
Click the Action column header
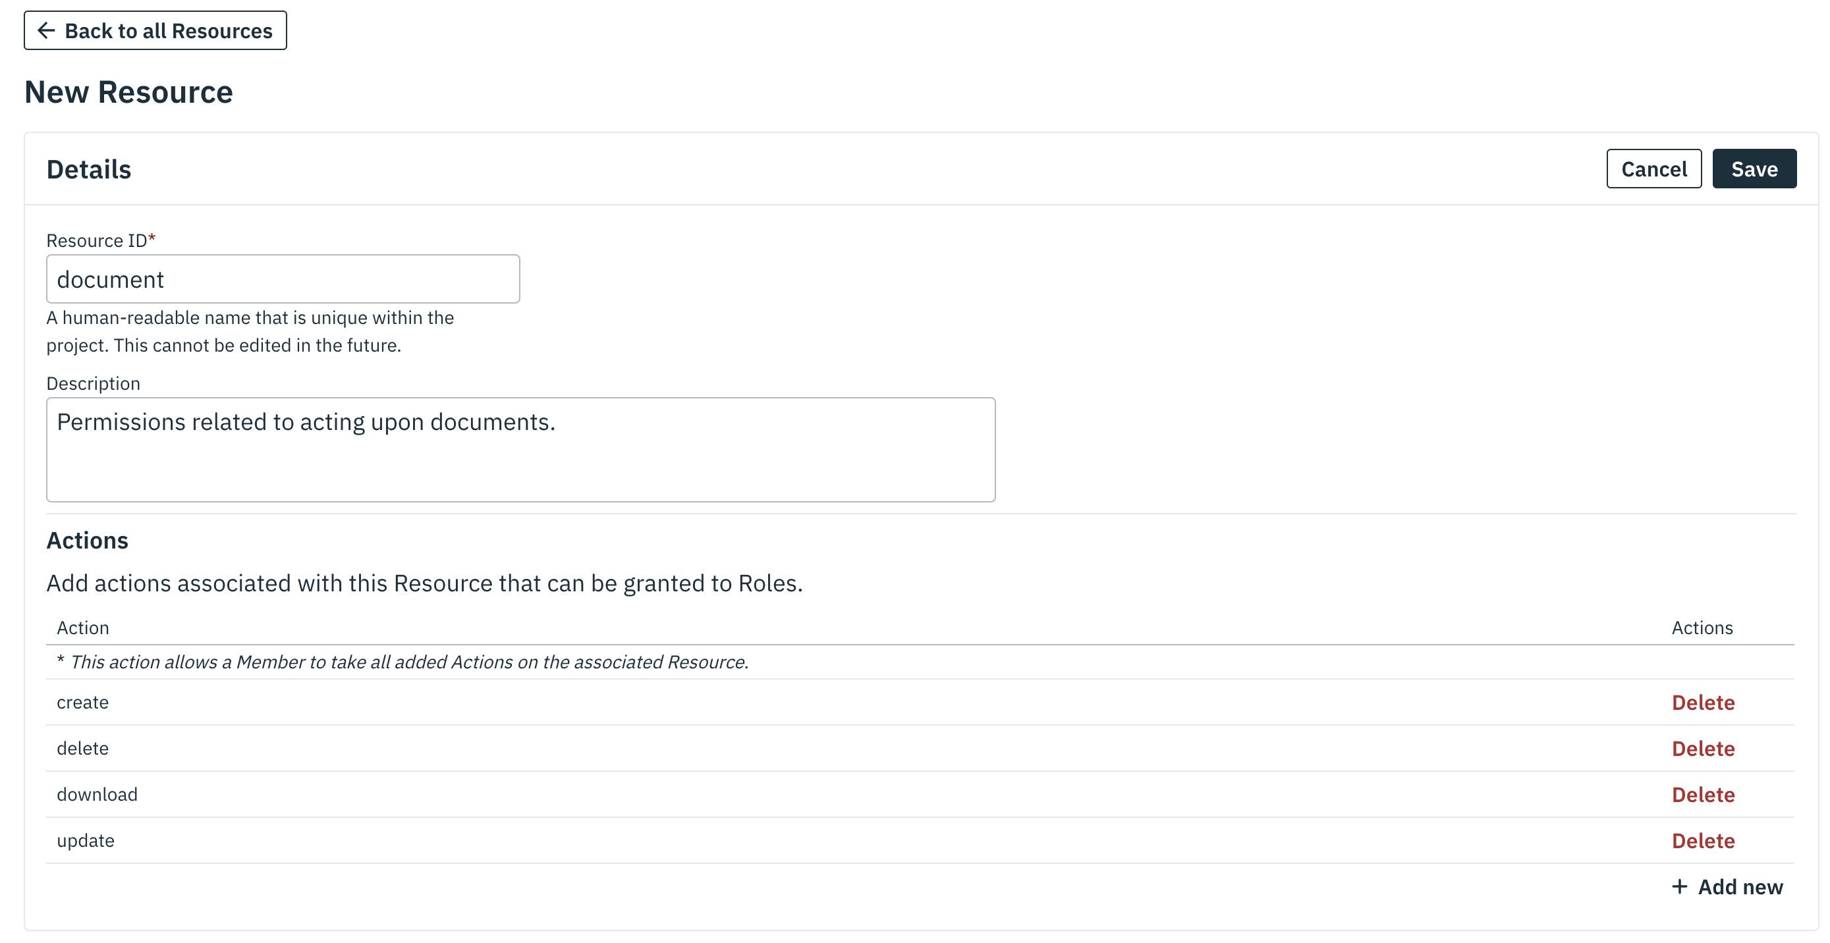click(83, 628)
